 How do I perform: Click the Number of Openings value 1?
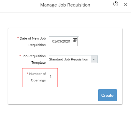click(x=51, y=77)
